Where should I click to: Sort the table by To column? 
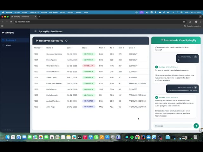coord(112,48)
